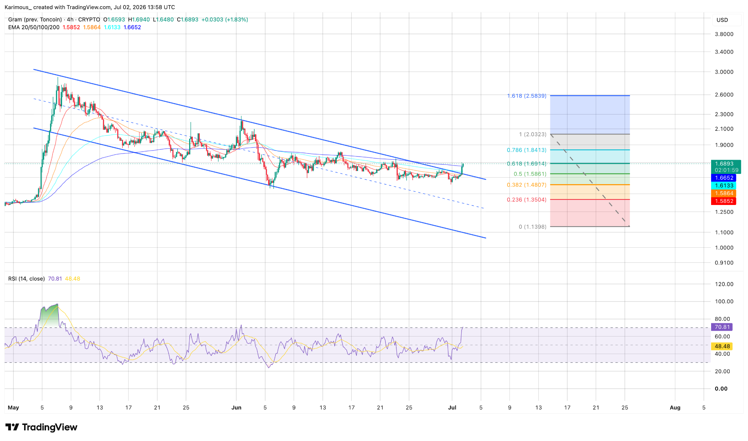Click the red 1.5852 EMA price tag
748x441 pixels.
pyautogui.click(x=724, y=201)
